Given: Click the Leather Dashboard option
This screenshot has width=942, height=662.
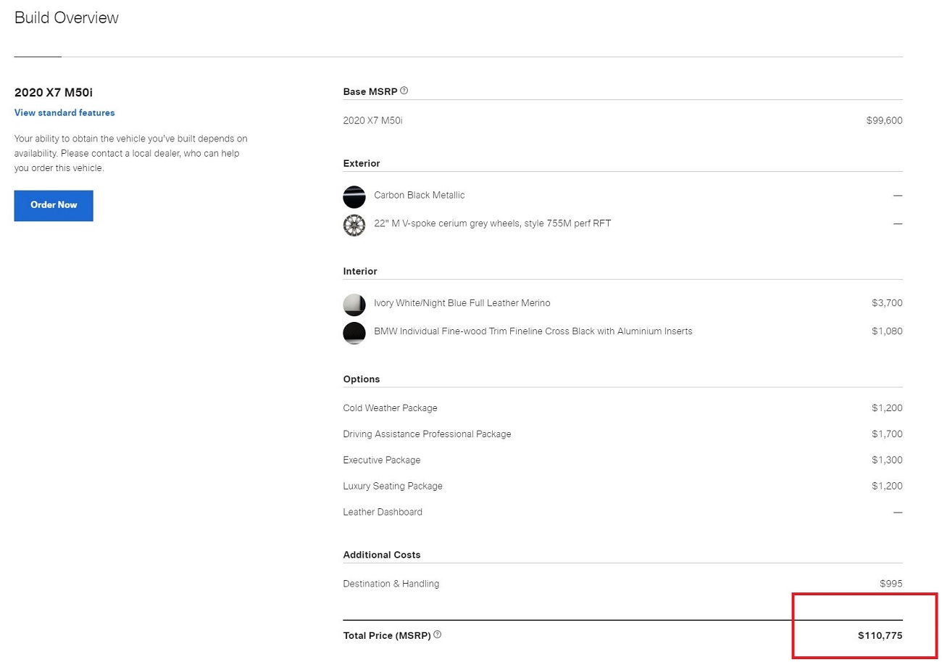Looking at the screenshot, I should pyautogui.click(x=382, y=512).
